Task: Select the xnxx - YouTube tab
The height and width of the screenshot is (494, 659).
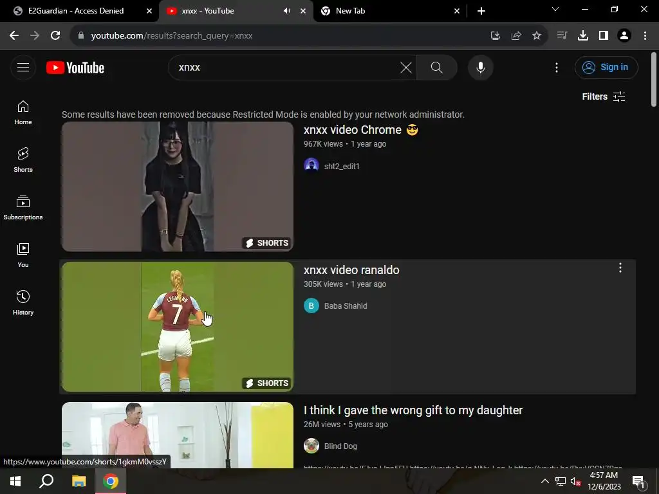Action: pos(208,11)
